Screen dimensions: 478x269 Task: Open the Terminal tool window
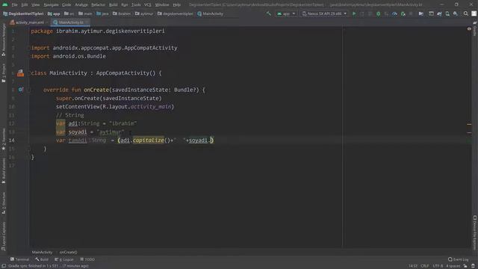point(19,259)
